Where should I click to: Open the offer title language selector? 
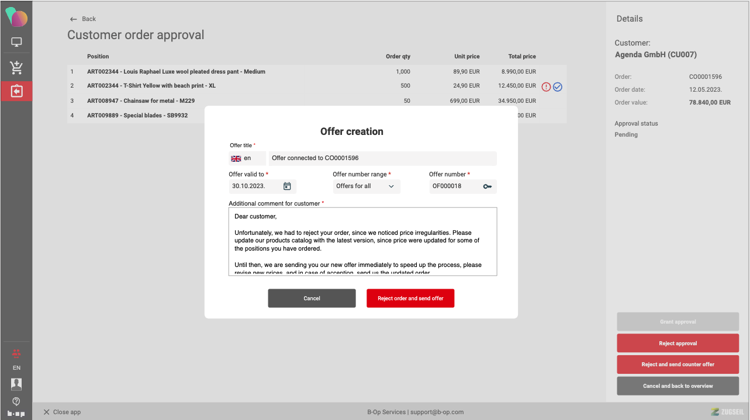pyautogui.click(x=247, y=158)
